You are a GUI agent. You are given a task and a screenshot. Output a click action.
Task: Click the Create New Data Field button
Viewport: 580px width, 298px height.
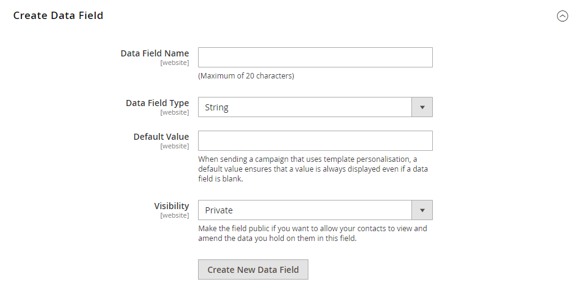click(253, 270)
